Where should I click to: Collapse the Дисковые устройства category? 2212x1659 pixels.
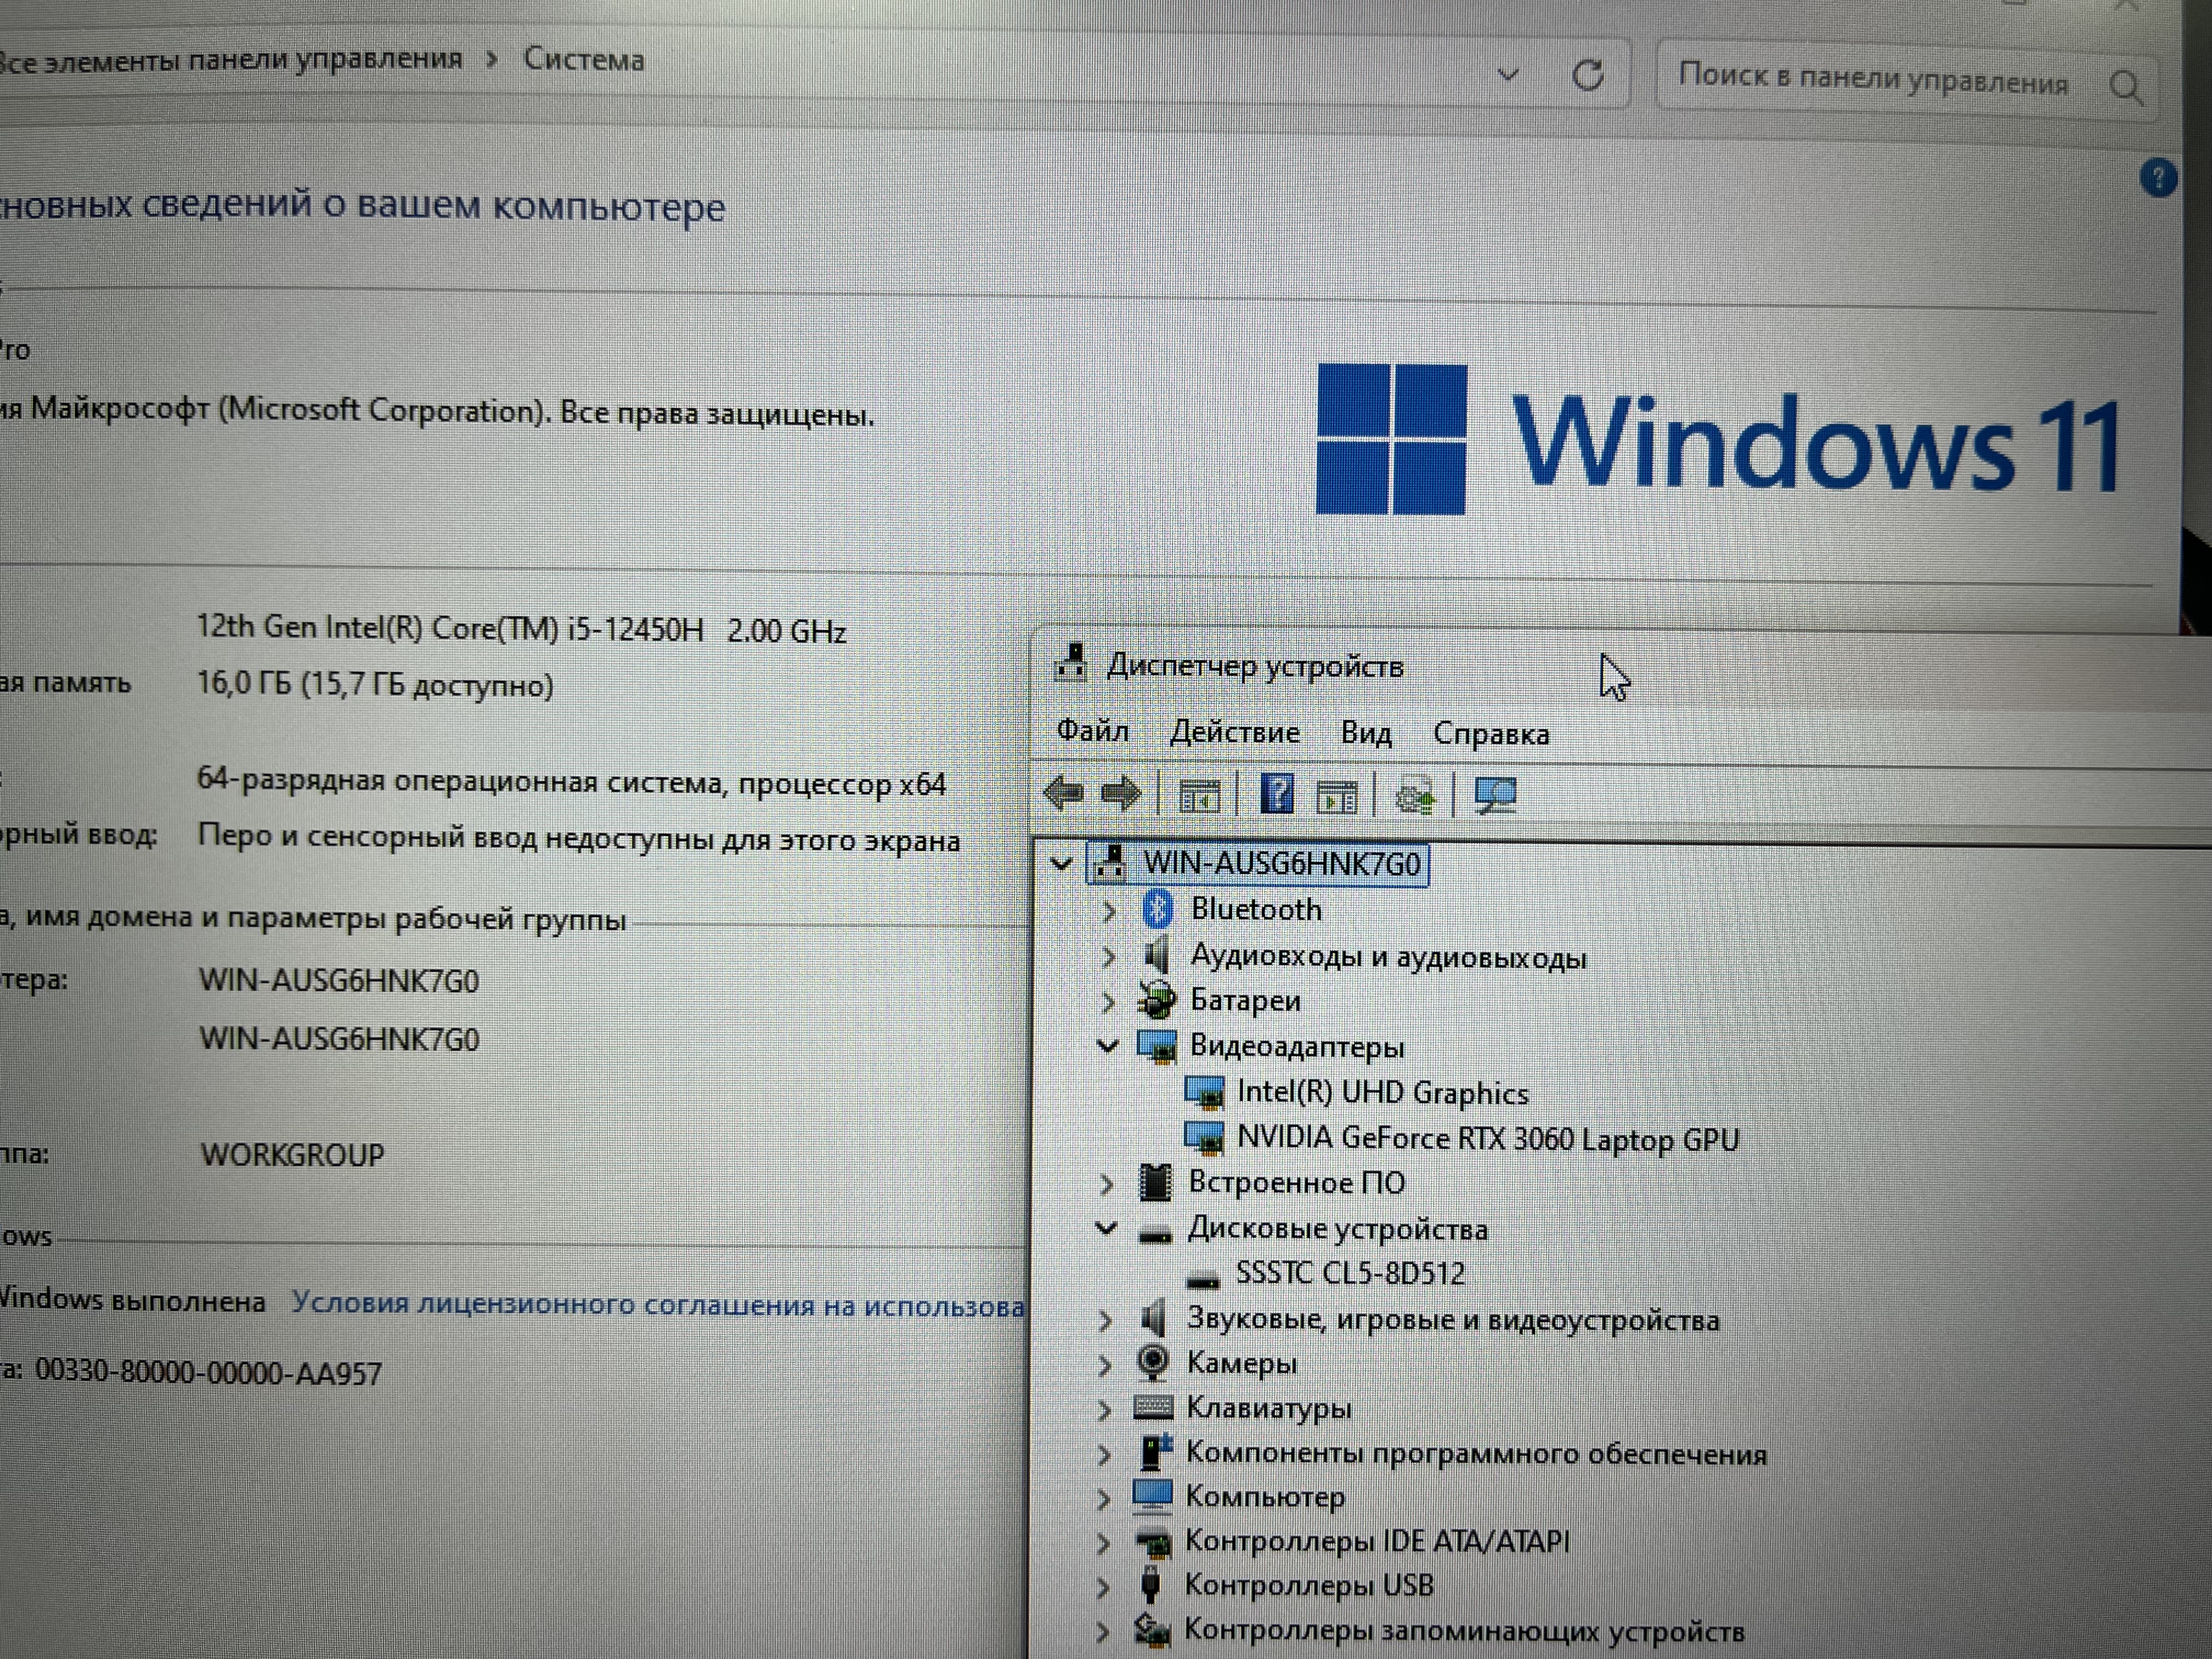click(x=1106, y=1228)
